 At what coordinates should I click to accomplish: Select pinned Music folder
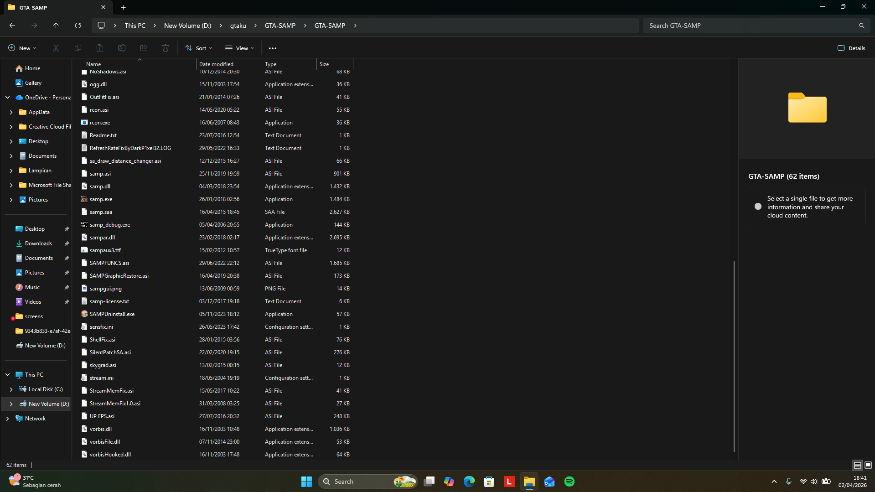pyautogui.click(x=32, y=287)
